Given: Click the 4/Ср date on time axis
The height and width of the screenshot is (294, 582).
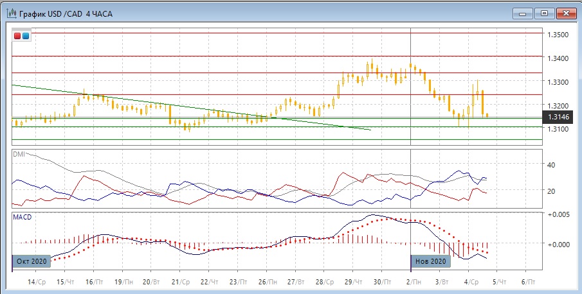Looking at the screenshot, I should coord(470,281).
